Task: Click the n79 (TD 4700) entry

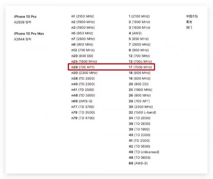Action: point(83,118)
